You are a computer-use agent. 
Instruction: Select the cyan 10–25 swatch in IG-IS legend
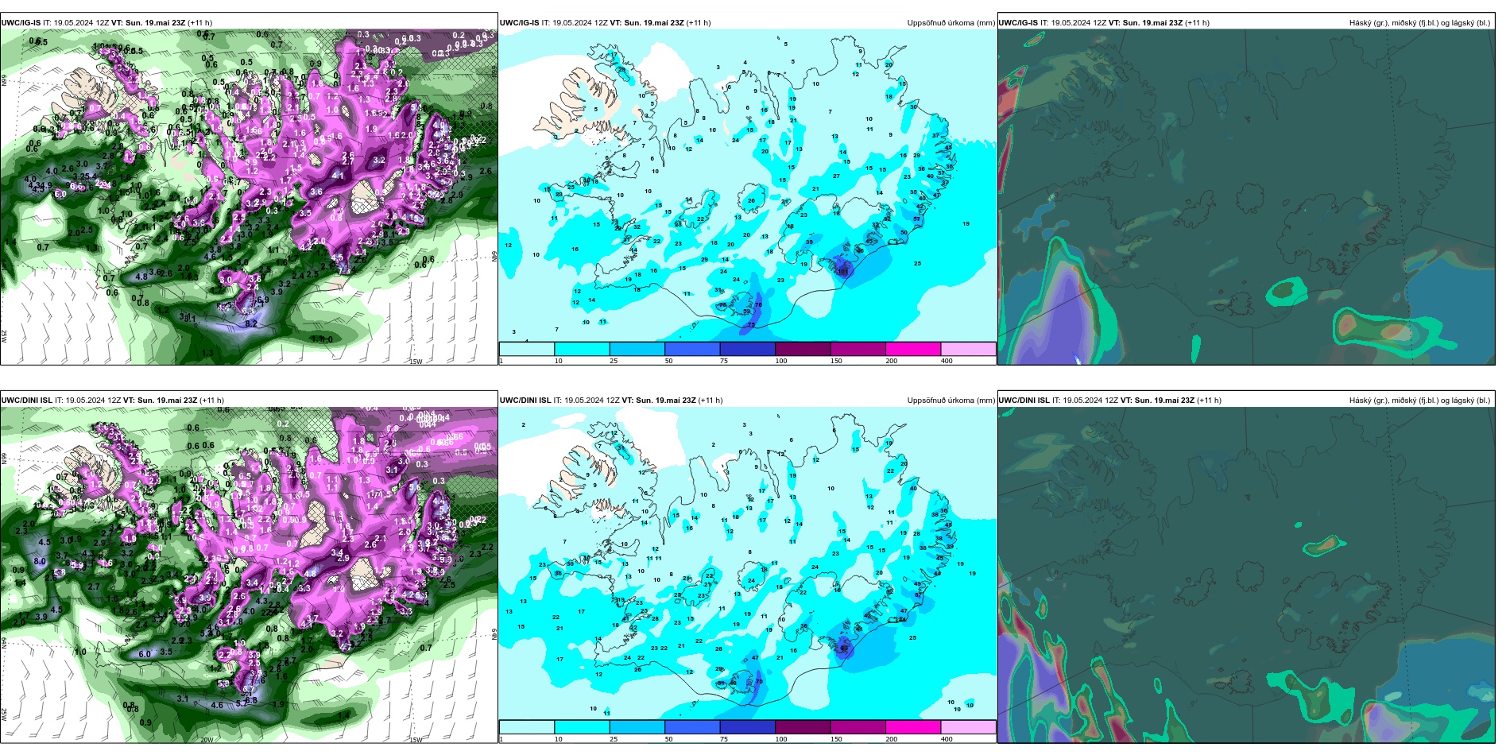pyautogui.click(x=582, y=349)
